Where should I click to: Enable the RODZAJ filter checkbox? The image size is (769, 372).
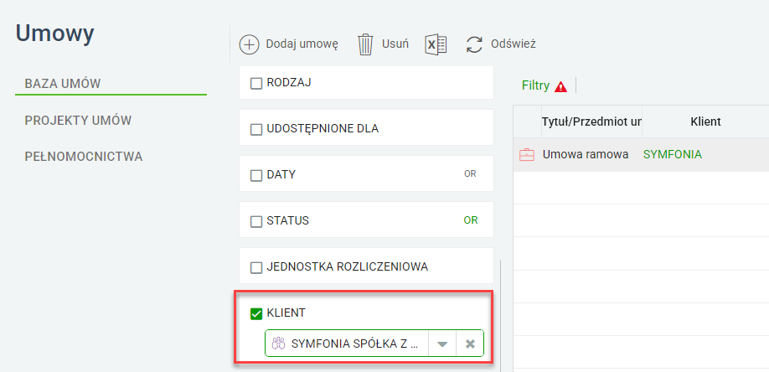(x=256, y=84)
